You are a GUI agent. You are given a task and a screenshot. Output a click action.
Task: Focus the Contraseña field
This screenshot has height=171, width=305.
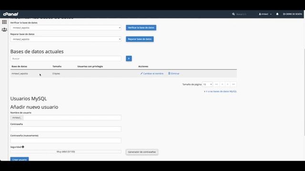[x=66, y=129]
